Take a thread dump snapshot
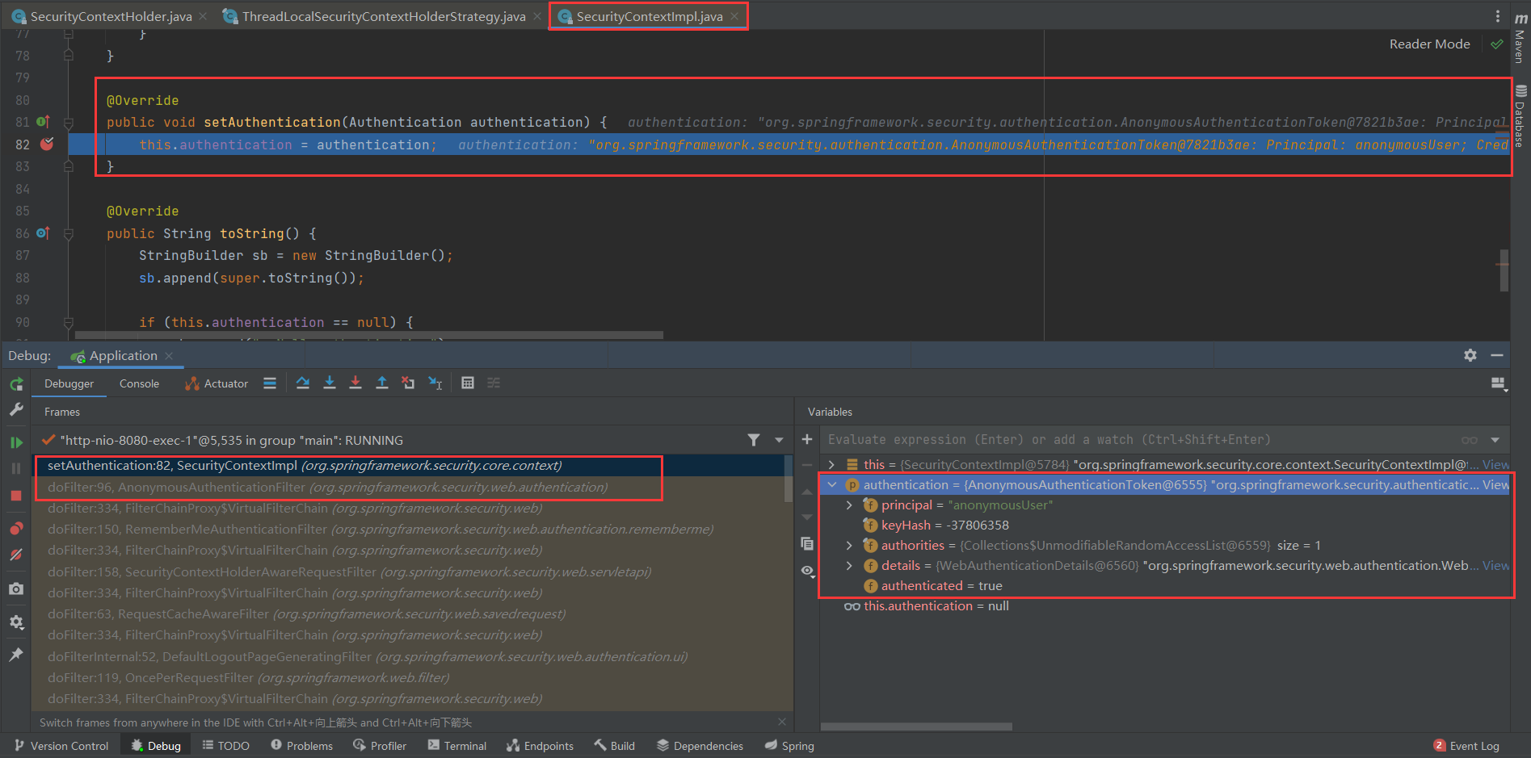This screenshot has height=758, width=1531. 16,588
